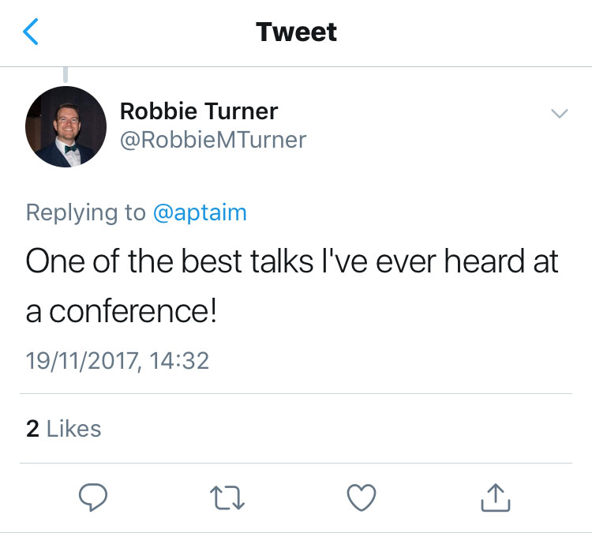Retweet this tweet with the arrows icon
Screen dimensions: 592x537
[227, 498]
